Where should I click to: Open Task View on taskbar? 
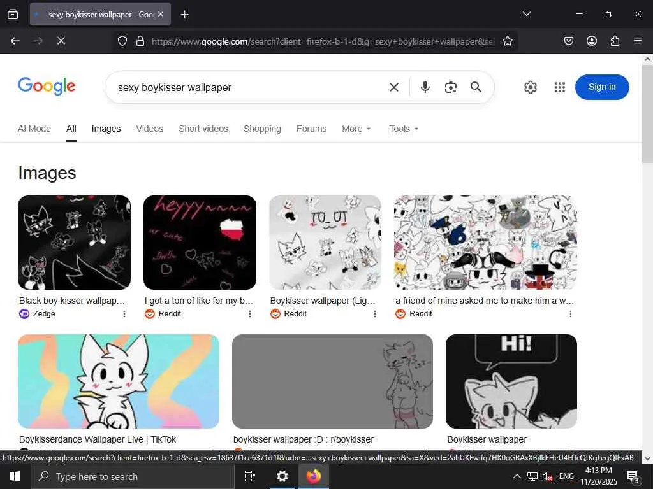[250, 476]
